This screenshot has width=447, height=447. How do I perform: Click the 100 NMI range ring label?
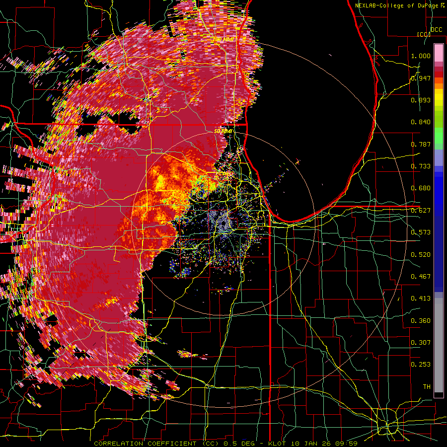(223, 39)
